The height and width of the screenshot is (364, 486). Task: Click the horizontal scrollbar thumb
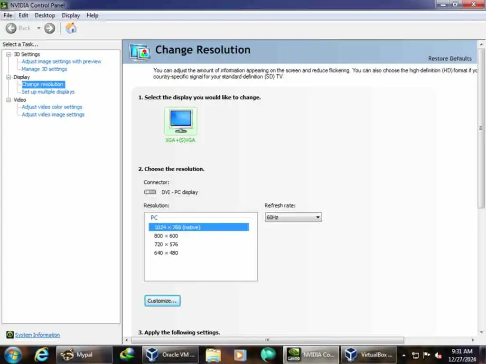268,340
